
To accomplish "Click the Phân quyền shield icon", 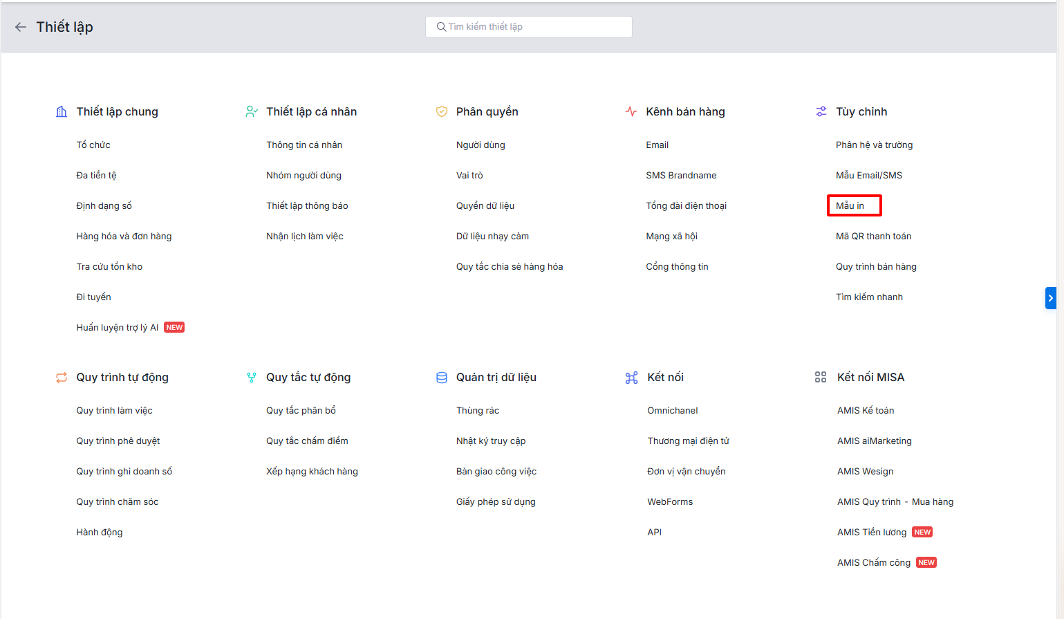I will tap(442, 112).
